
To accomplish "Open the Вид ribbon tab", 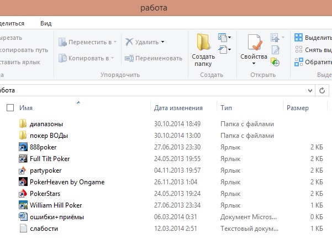I will point(46,23).
